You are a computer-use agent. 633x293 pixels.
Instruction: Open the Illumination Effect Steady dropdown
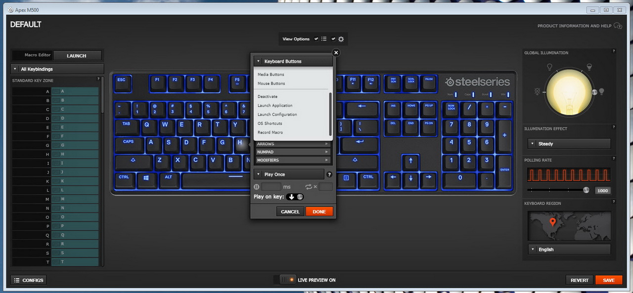point(569,144)
